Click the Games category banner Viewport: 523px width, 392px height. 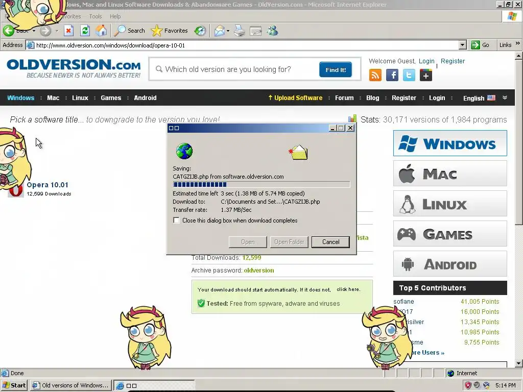pyautogui.click(x=450, y=234)
